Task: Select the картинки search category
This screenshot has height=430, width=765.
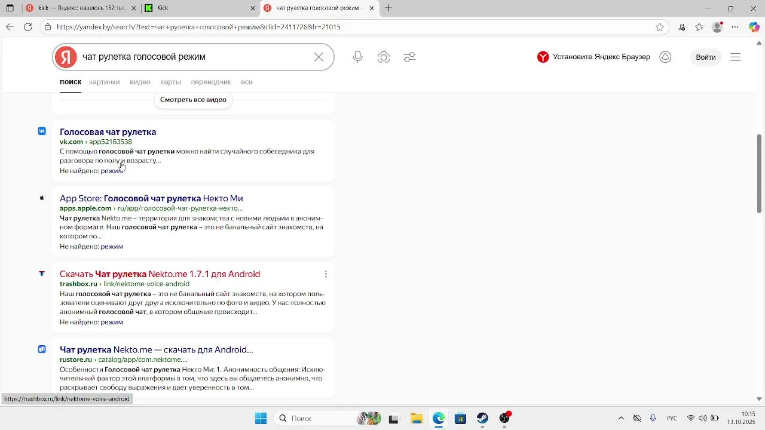Action: [105, 82]
